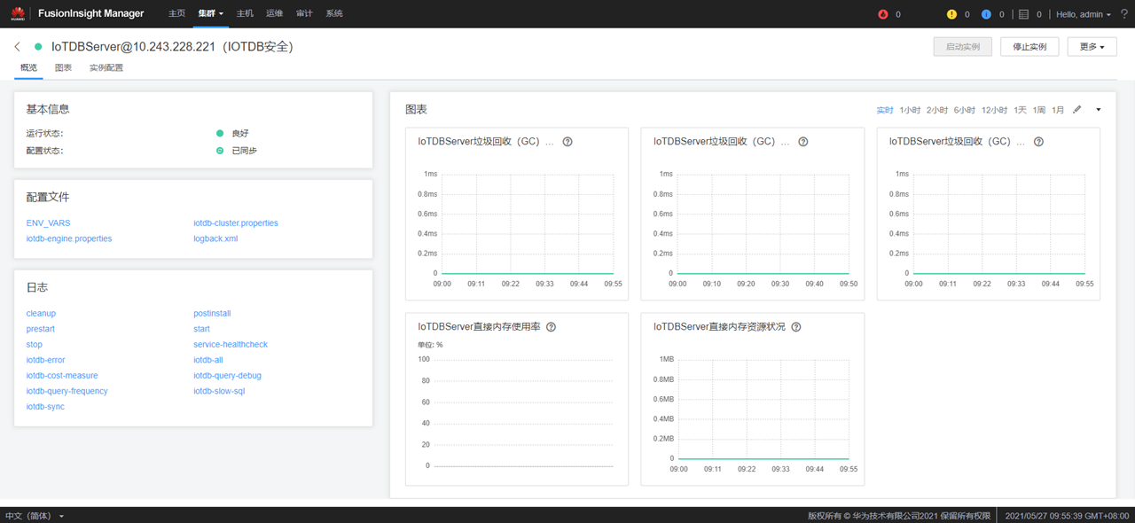Open the 系统 menu
The image size is (1135, 523).
[334, 14]
